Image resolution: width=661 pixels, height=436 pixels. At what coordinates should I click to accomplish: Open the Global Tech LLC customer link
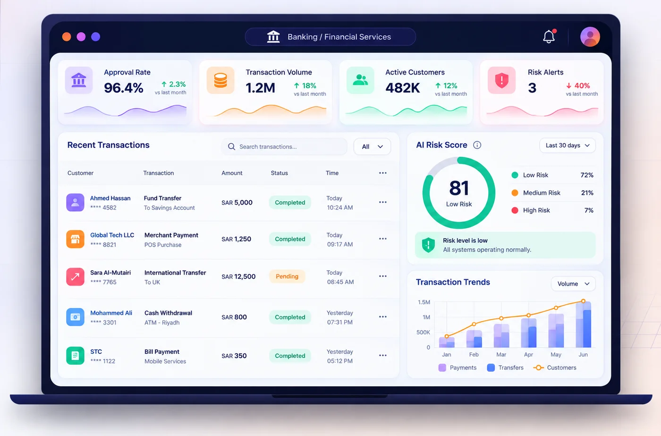[x=112, y=235]
